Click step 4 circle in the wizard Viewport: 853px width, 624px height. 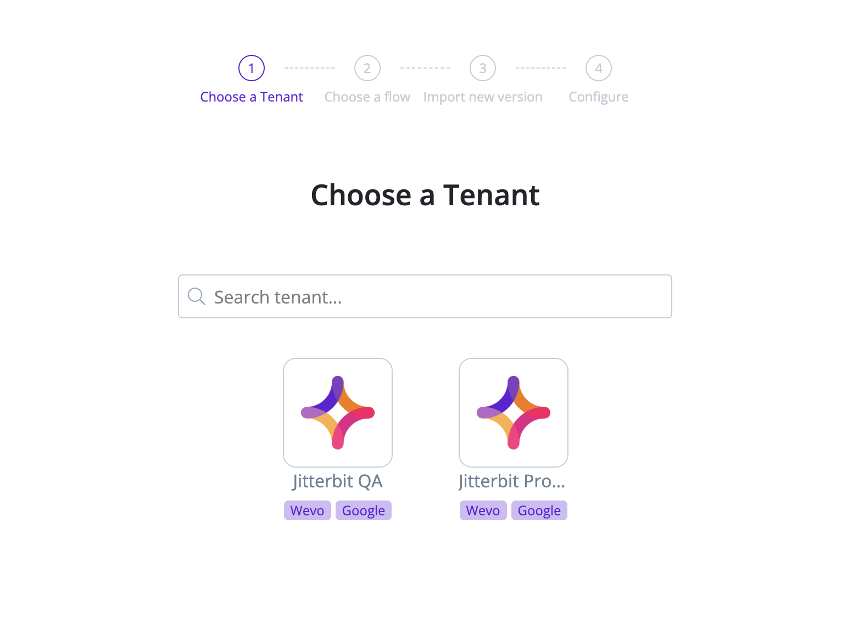point(599,68)
